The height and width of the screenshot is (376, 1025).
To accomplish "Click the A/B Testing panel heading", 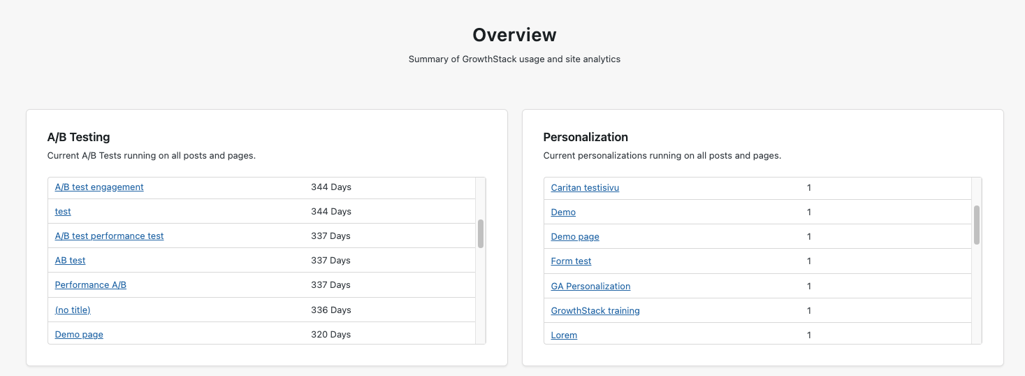I will coord(78,138).
